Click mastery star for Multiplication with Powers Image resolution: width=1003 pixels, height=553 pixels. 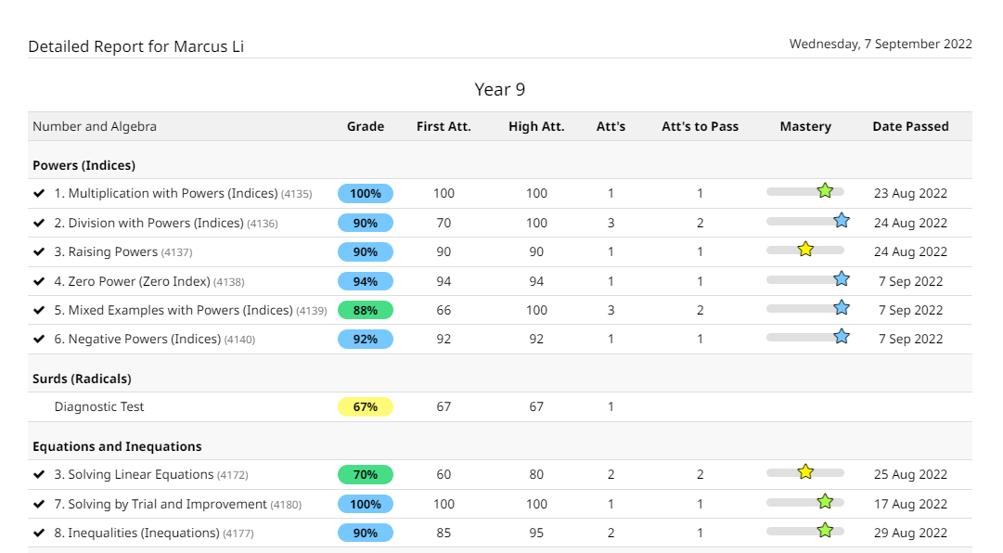tap(825, 191)
